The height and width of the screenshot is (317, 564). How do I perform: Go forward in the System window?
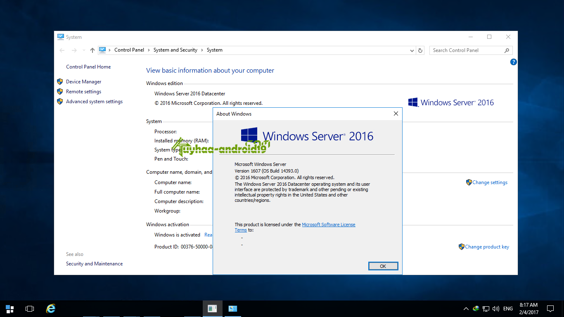pyautogui.click(x=74, y=50)
